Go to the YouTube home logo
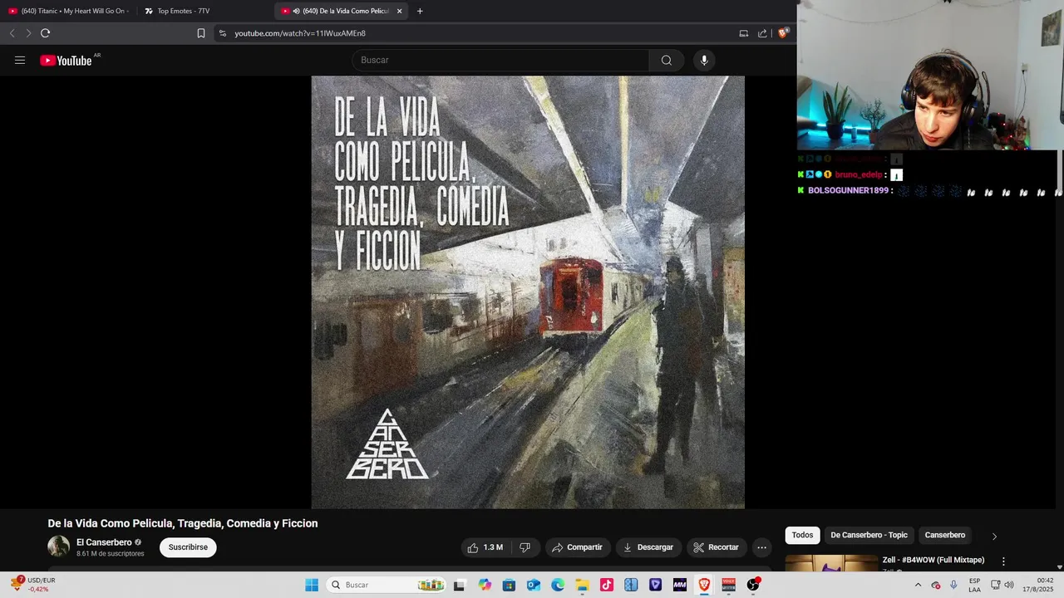This screenshot has width=1064, height=598. click(x=66, y=60)
